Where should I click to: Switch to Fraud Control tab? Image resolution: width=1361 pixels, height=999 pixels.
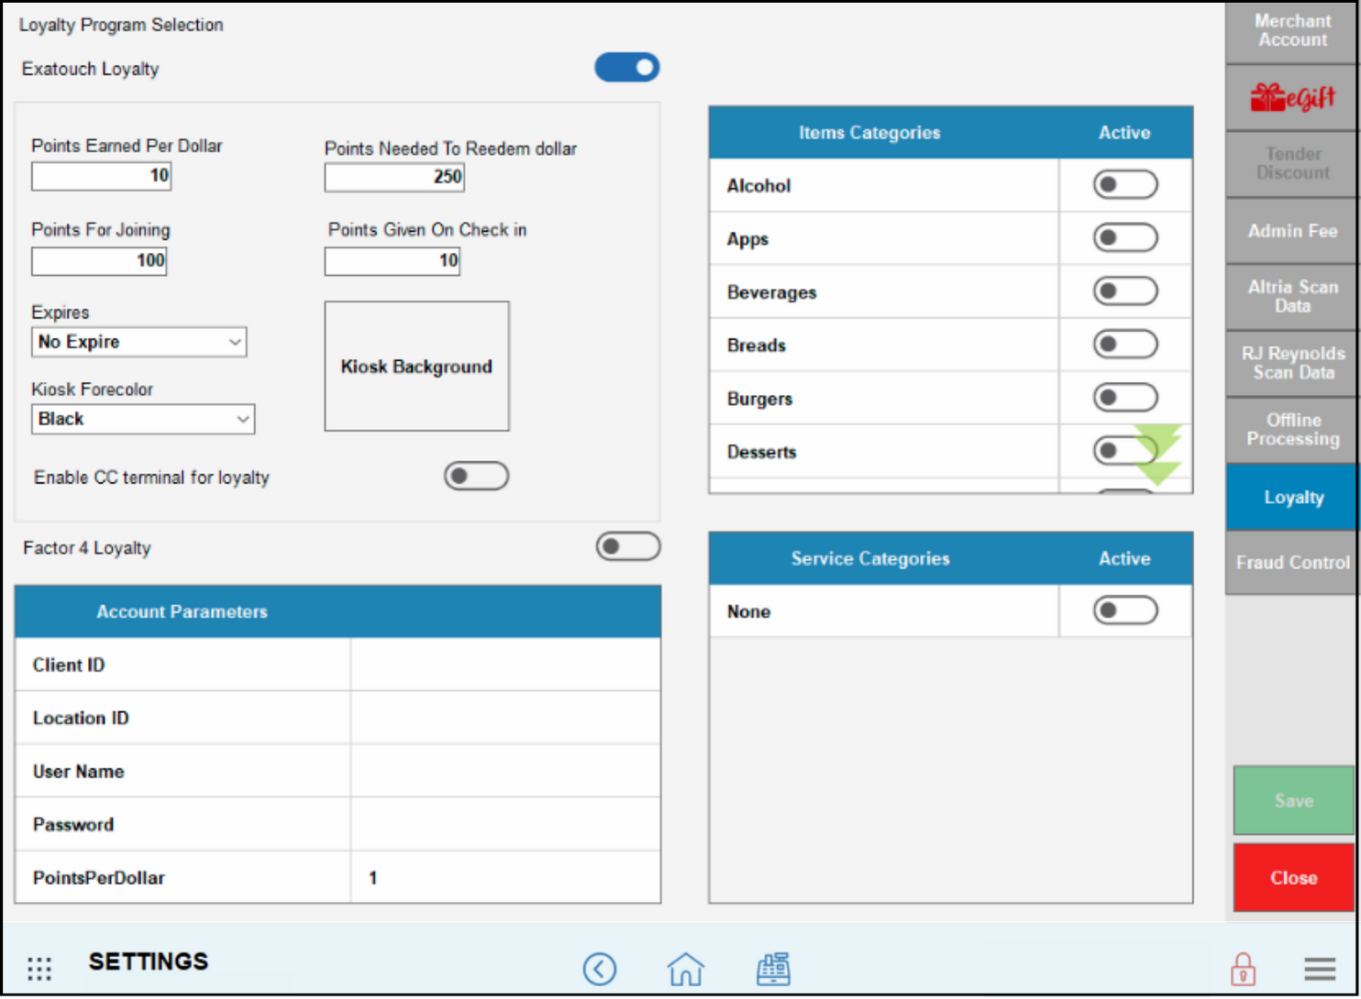[x=1292, y=563]
